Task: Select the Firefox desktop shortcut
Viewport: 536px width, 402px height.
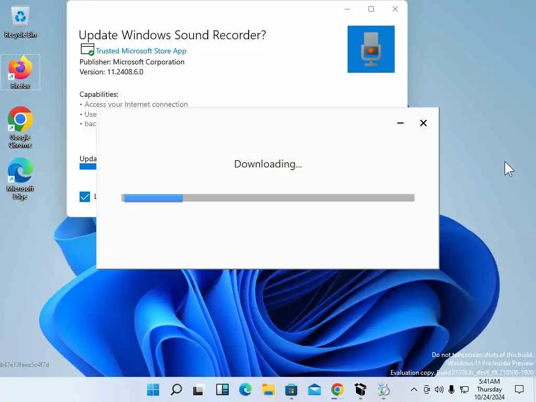Action: tap(20, 72)
